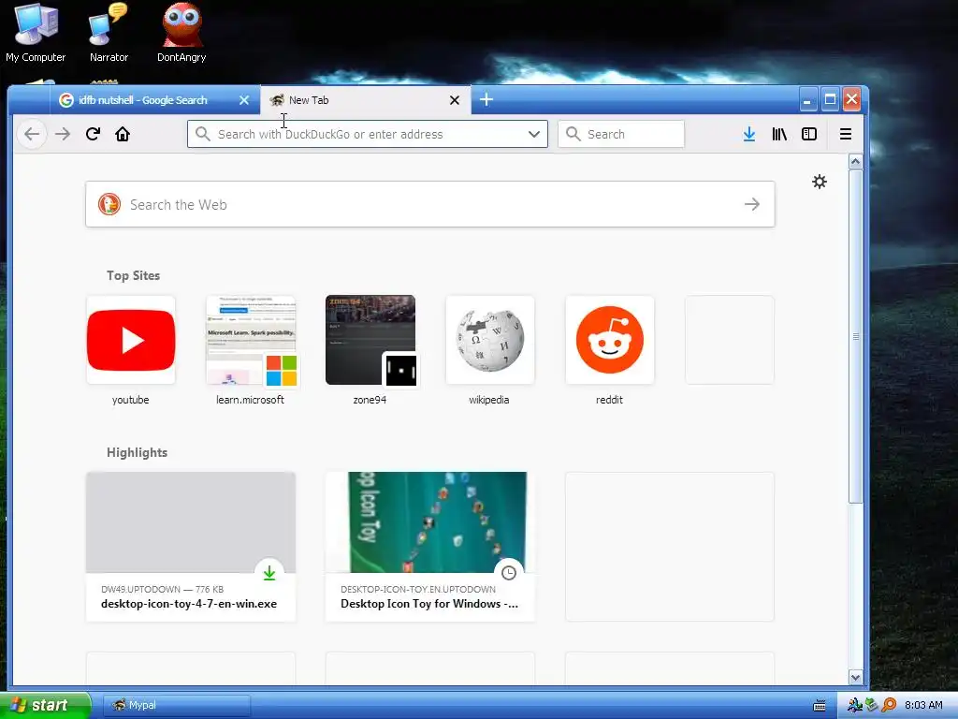Click the toolbar Search box
Screen dimensions: 958x719
coord(621,134)
